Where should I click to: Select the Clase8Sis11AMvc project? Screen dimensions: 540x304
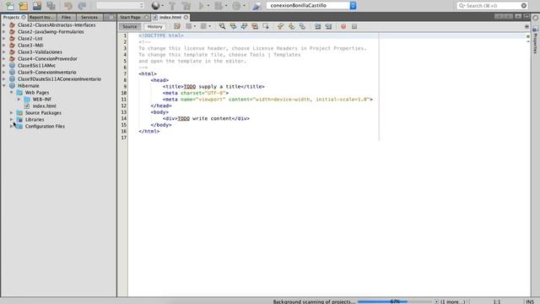36,66
